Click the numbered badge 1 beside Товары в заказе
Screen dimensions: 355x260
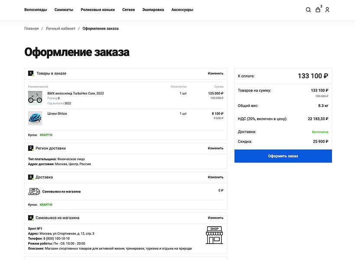(30, 73)
